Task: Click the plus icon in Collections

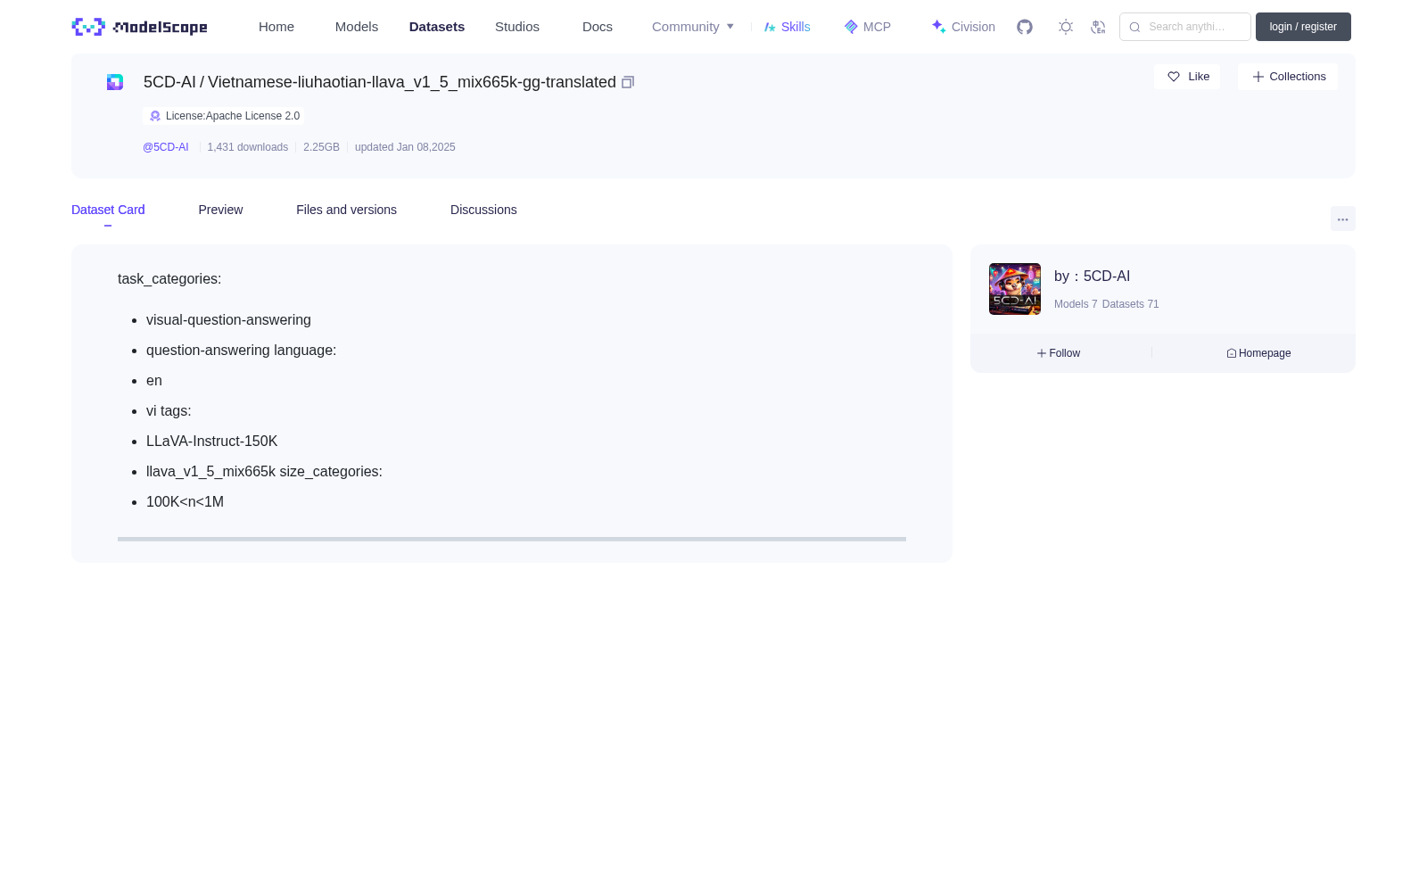Action: pos(1258,77)
